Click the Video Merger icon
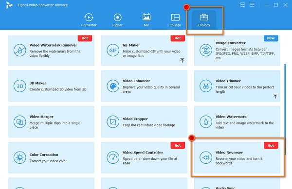292x189 pixels. point(20,122)
